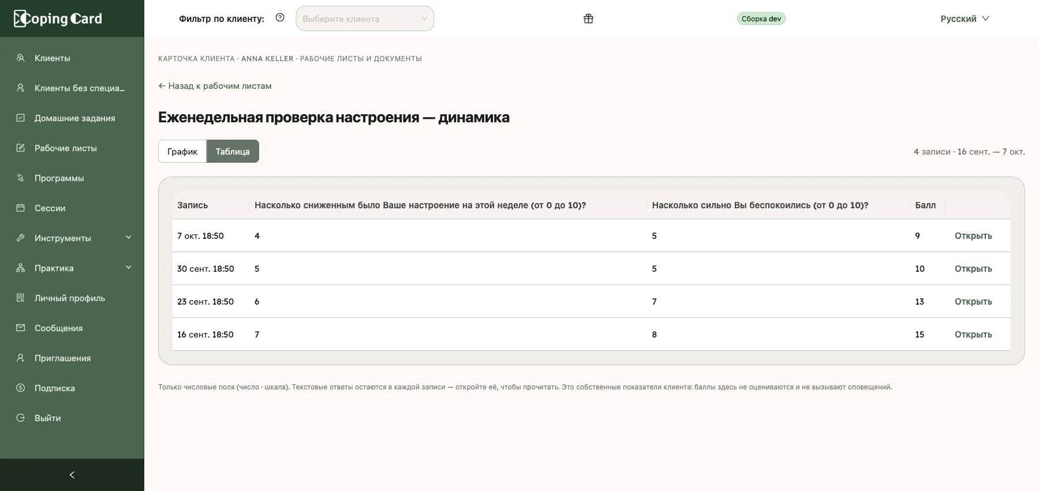The image size is (1039, 491).
Task: Open the 23 сент. 18:50 record
Action: point(973,301)
